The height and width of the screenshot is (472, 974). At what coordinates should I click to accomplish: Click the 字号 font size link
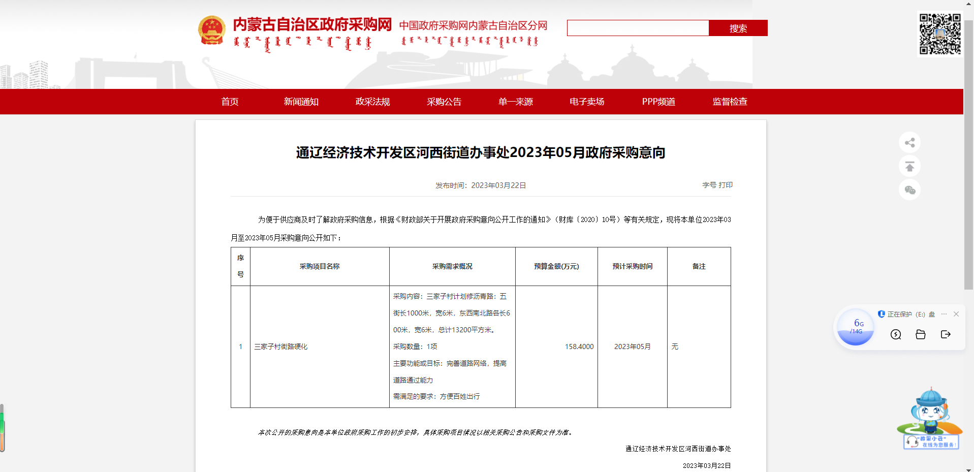point(709,185)
